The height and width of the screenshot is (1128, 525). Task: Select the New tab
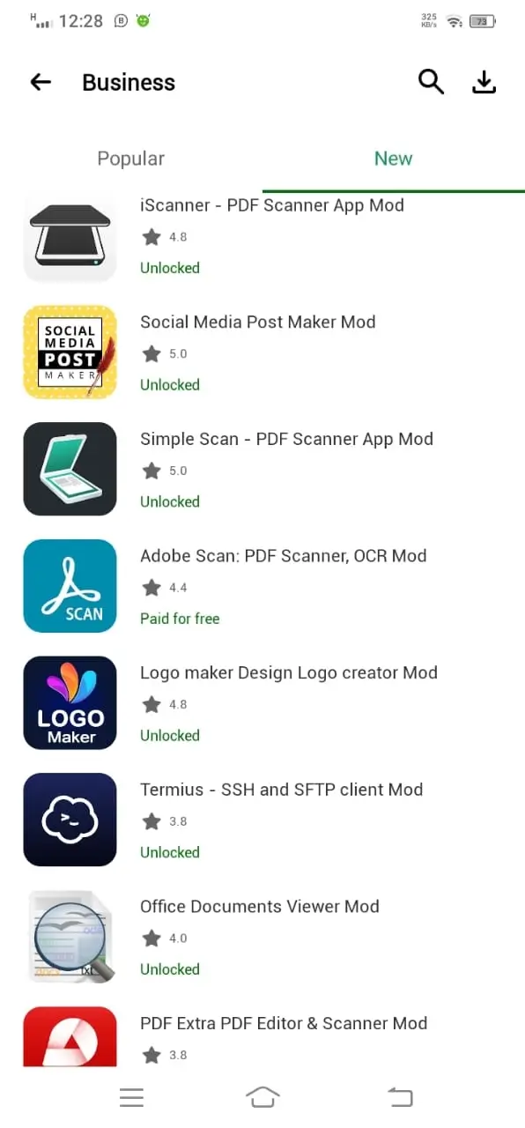[393, 159]
